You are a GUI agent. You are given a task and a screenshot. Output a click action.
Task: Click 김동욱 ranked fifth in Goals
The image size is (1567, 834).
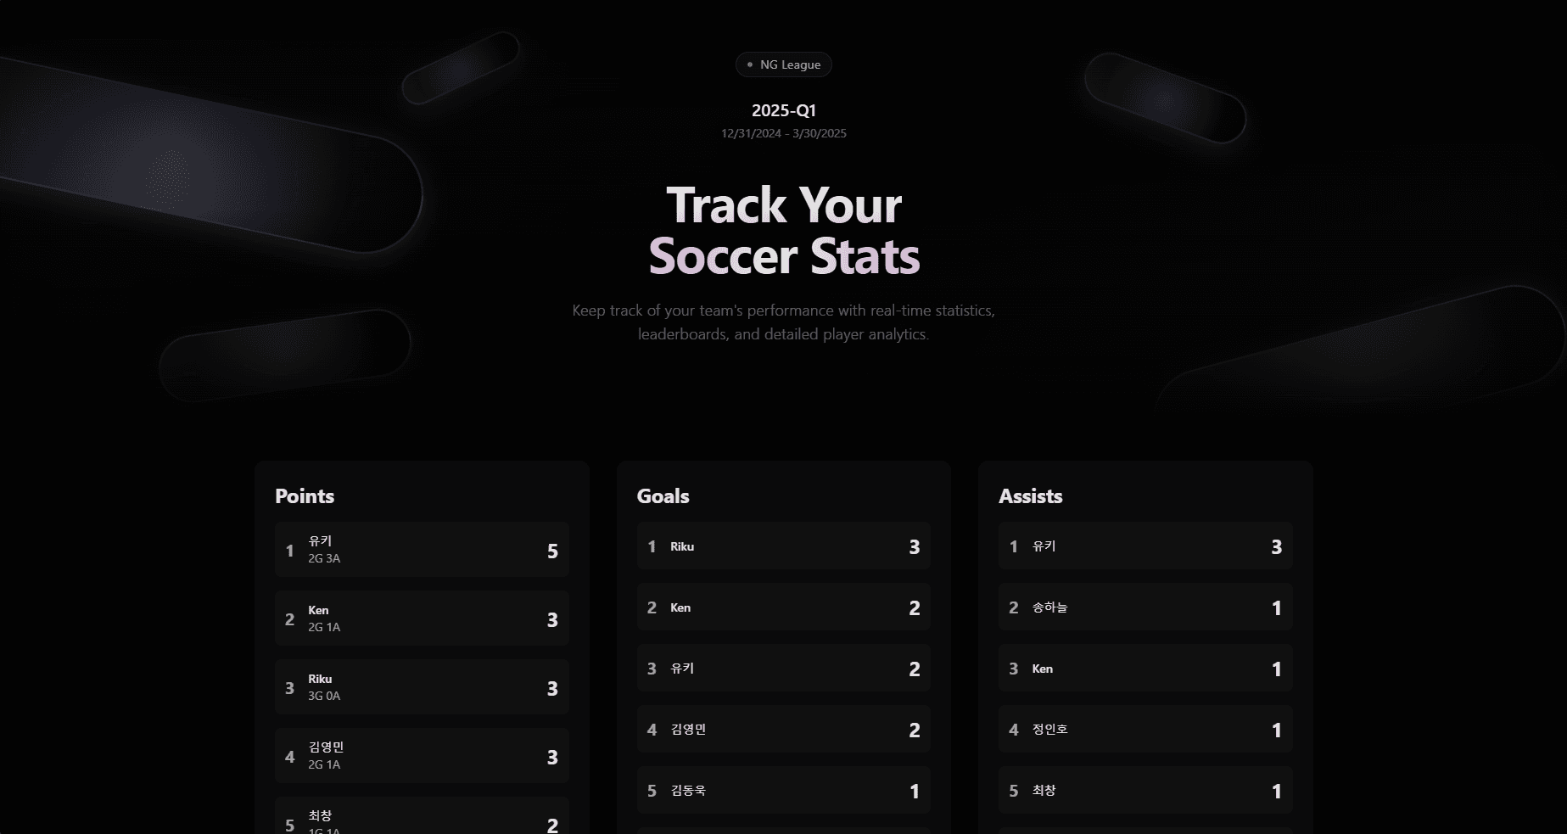click(783, 790)
